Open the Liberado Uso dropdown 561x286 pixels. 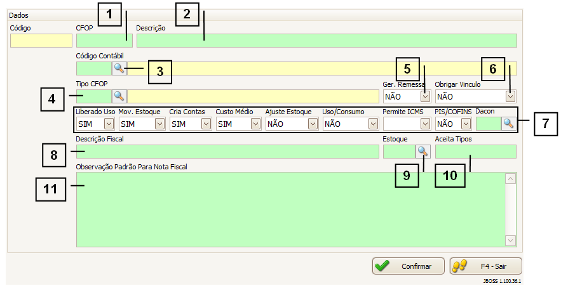click(109, 124)
